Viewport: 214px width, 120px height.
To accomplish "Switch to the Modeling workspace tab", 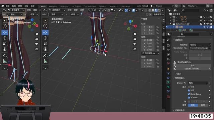I will click(x=53, y=6).
